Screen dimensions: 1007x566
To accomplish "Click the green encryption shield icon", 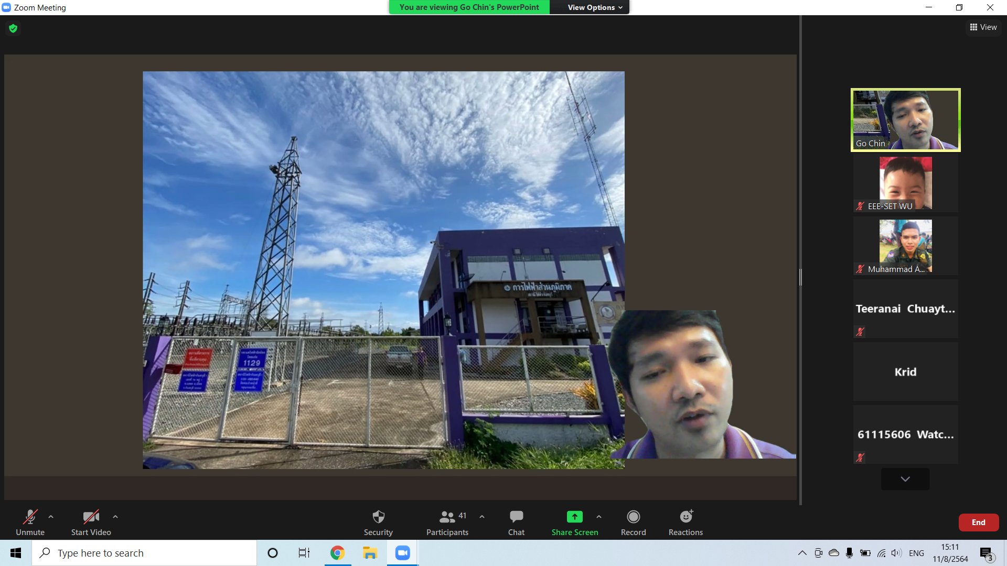I will coord(13,28).
